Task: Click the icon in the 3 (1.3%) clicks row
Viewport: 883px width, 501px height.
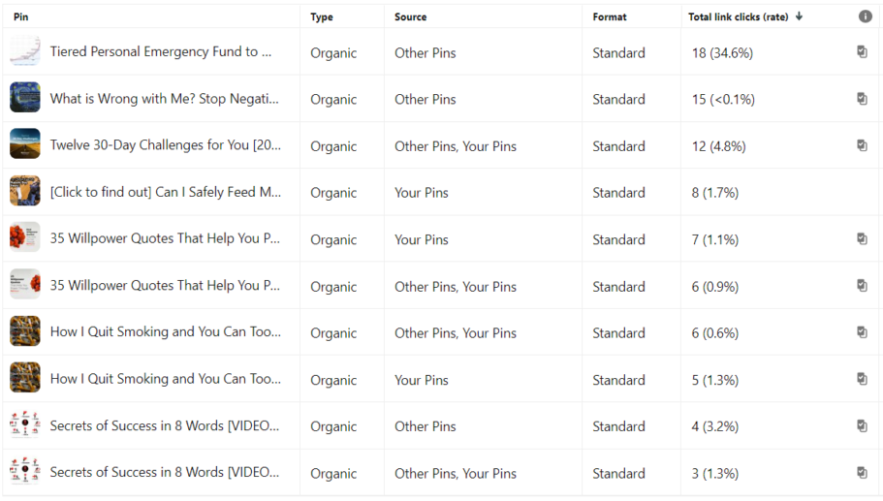Action: coord(862,473)
